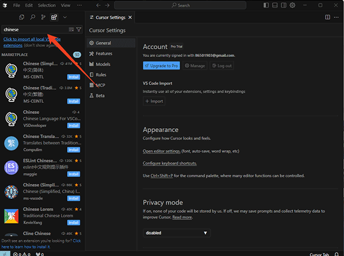Open the extension filter funnel icon
The image size is (344, 256).
point(79,29)
